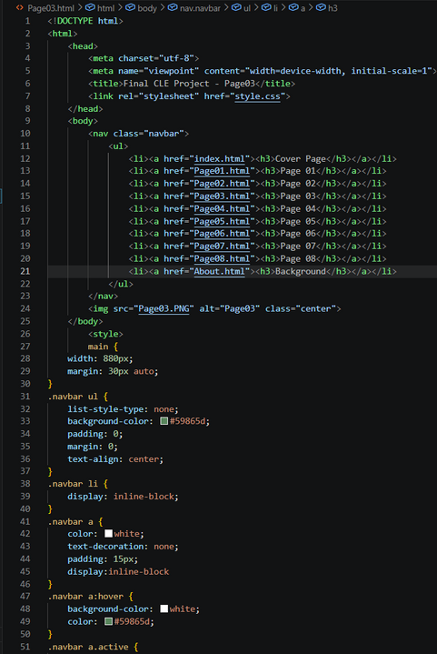Click the viewpoint meta name attribute
The height and width of the screenshot is (654, 437).
click(x=158, y=71)
